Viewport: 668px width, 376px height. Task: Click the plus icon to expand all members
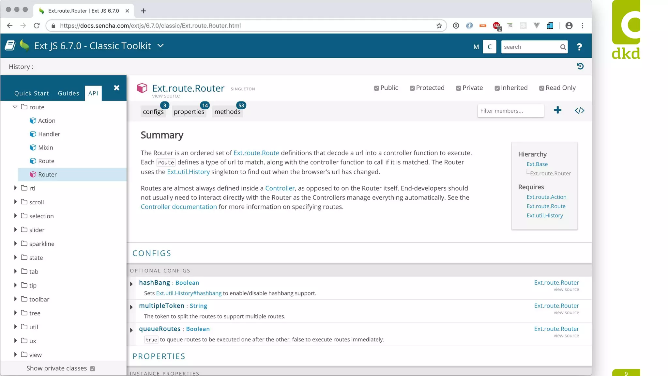pos(557,110)
